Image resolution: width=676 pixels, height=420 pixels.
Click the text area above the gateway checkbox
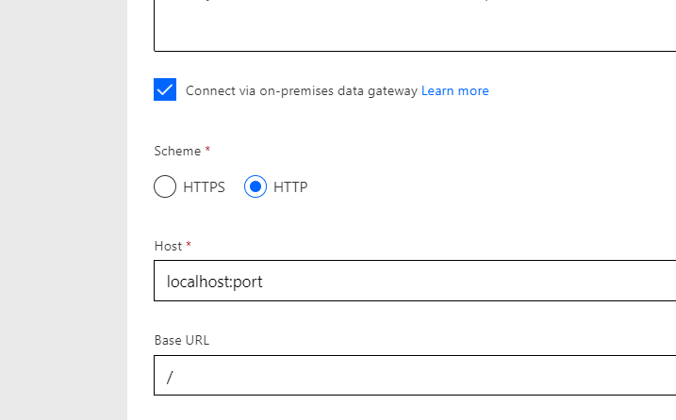point(415,28)
